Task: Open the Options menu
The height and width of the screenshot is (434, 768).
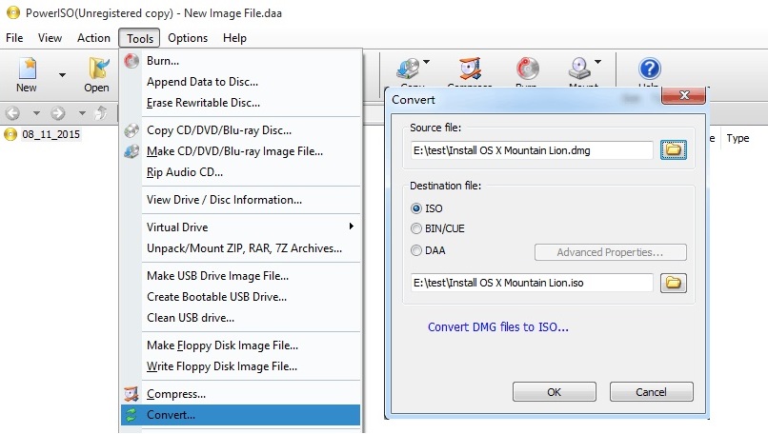Action: pos(188,38)
